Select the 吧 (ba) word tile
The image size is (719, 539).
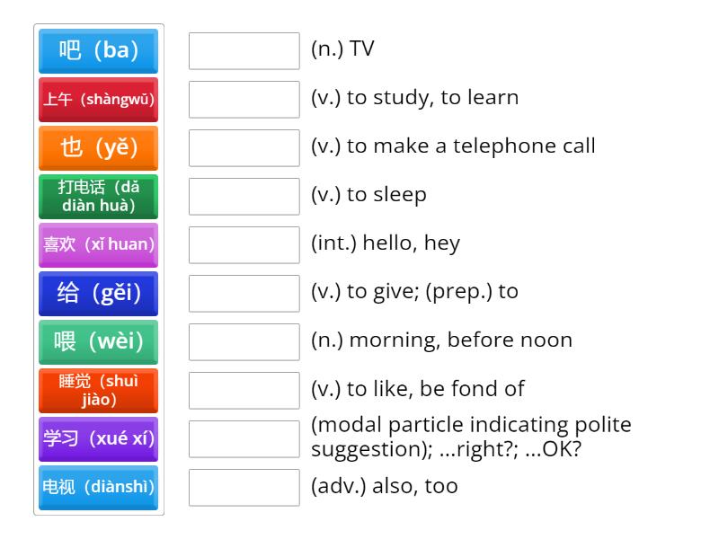(98, 51)
